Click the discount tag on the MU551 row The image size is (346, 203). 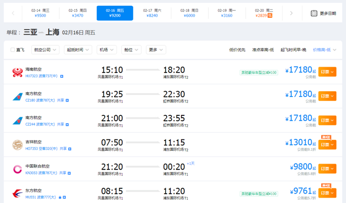pos(259,194)
